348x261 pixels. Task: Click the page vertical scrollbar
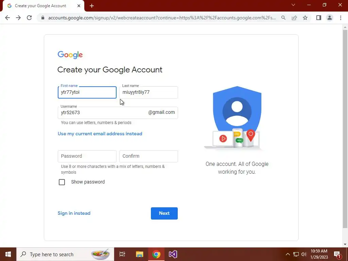[x=345, y=129]
